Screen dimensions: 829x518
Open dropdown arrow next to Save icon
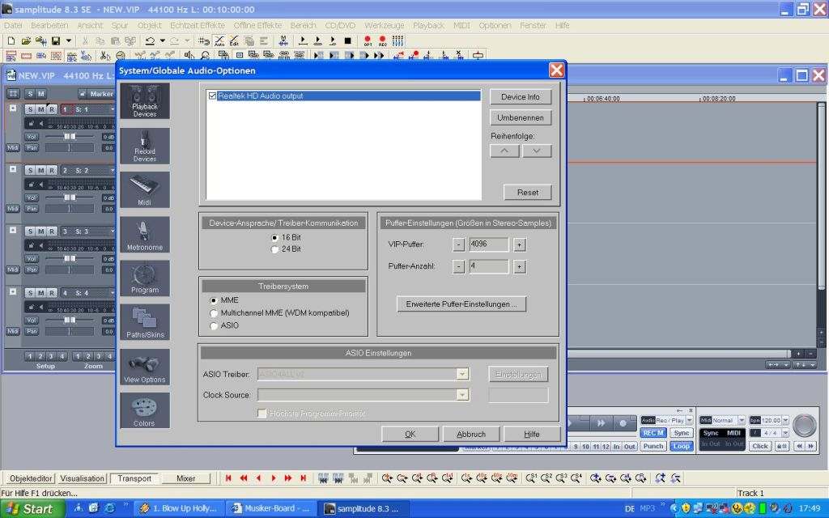pos(68,40)
